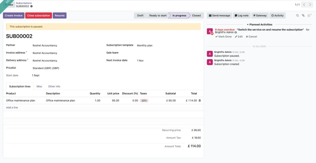Click the quantity value 1.00
The height and width of the screenshot is (163, 316).
(x=97, y=101)
